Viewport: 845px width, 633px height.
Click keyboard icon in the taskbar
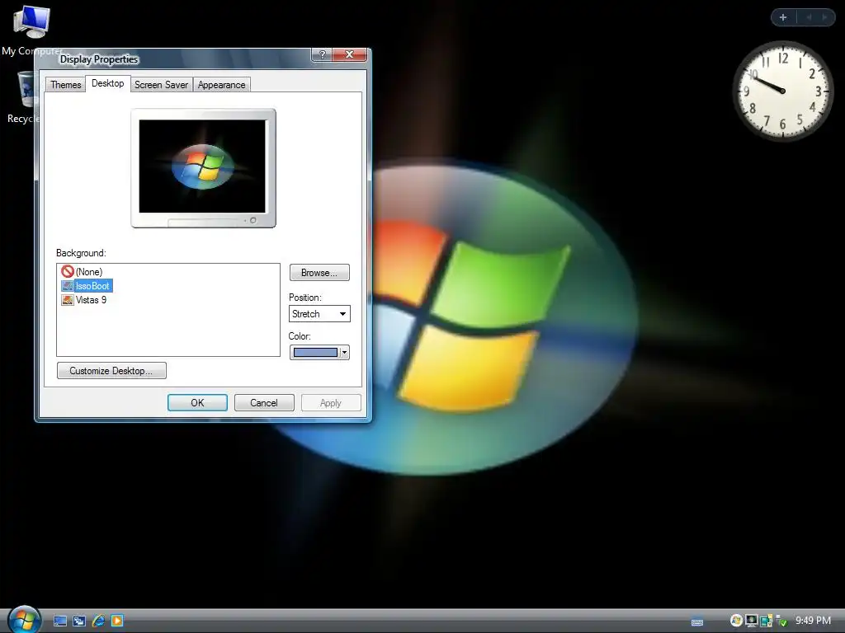(x=696, y=621)
